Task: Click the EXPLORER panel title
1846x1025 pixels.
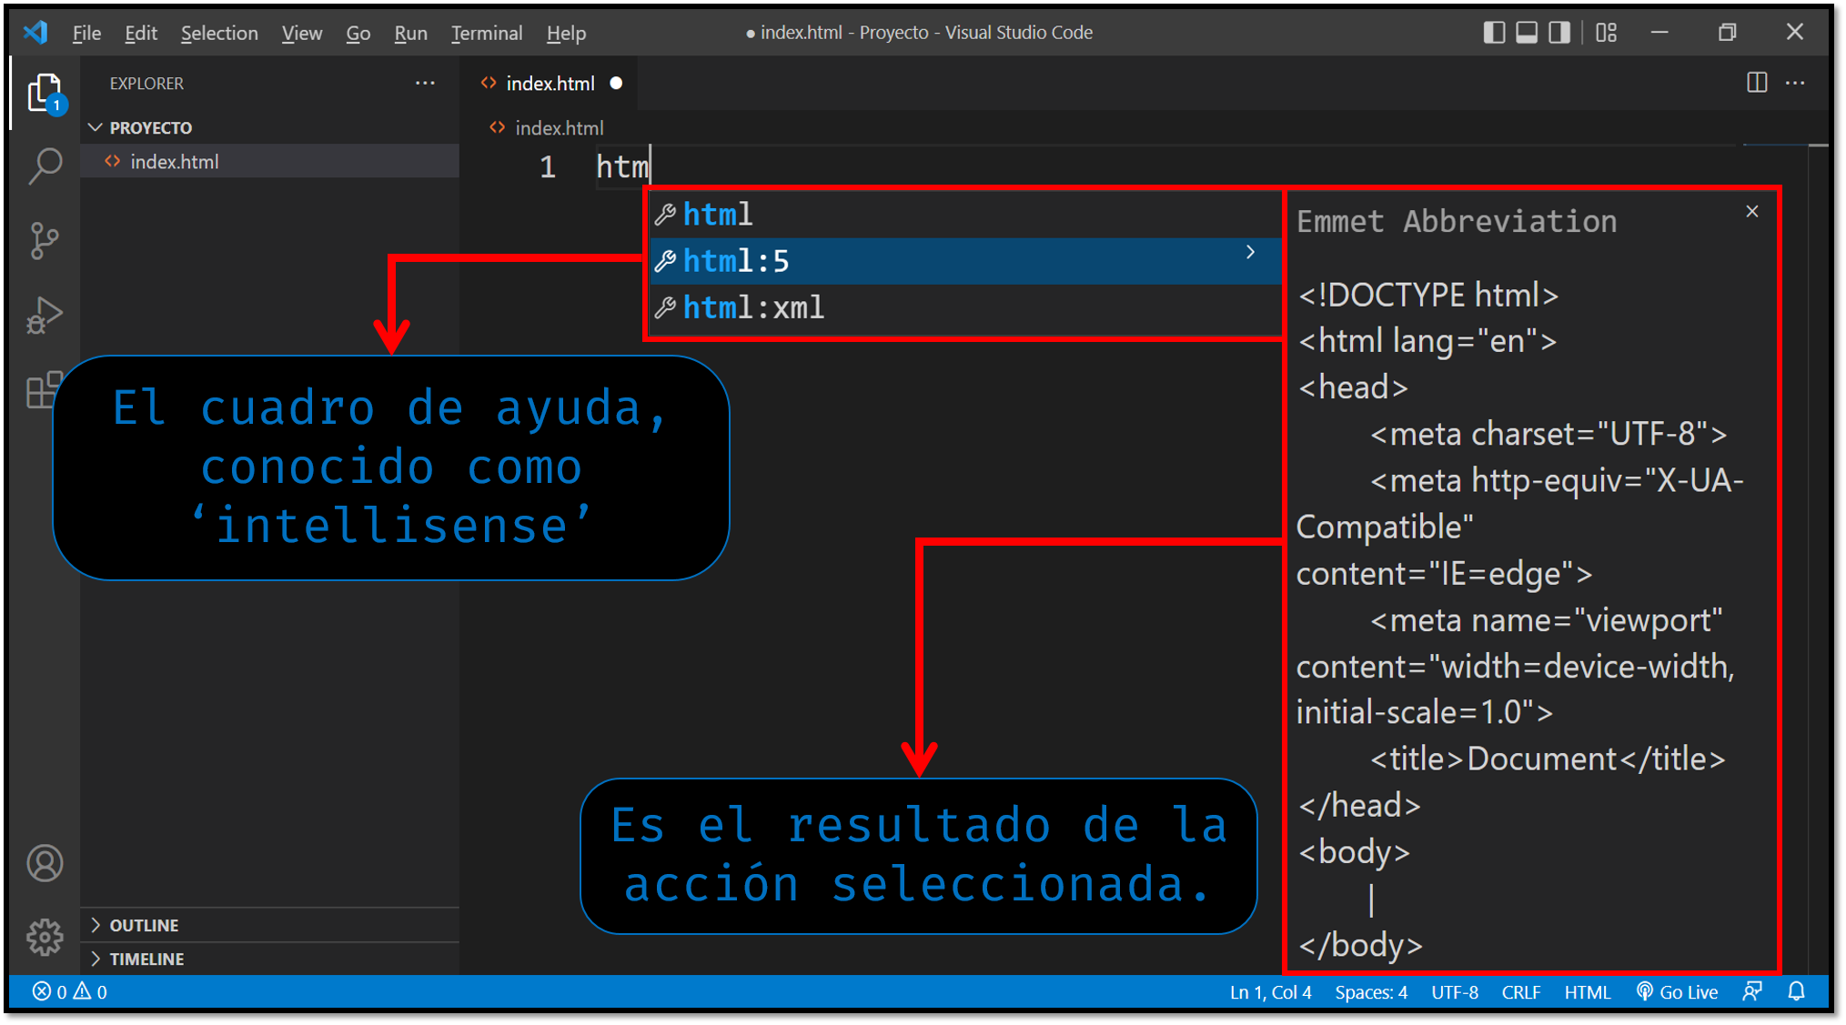Action: pyautogui.click(x=146, y=83)
